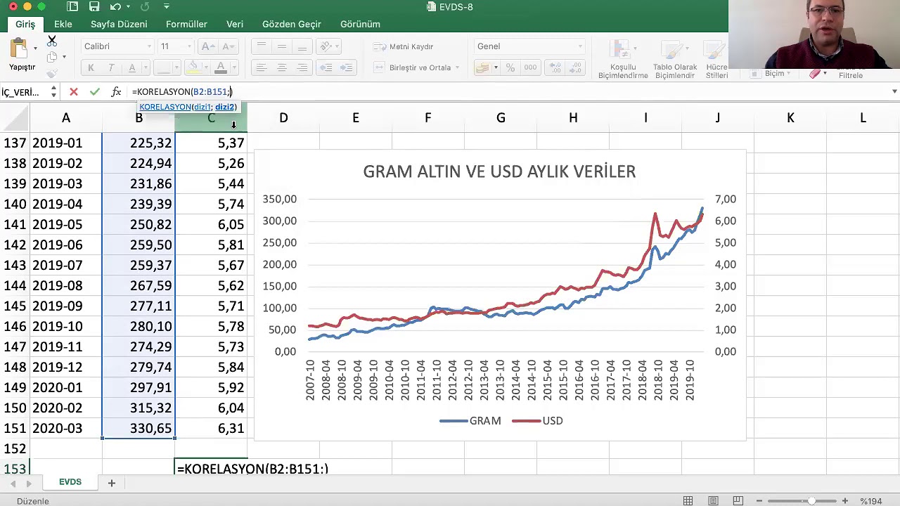Click the increase indent icon
The width and height of the screenshot is (900, 506).
point(346,67)
